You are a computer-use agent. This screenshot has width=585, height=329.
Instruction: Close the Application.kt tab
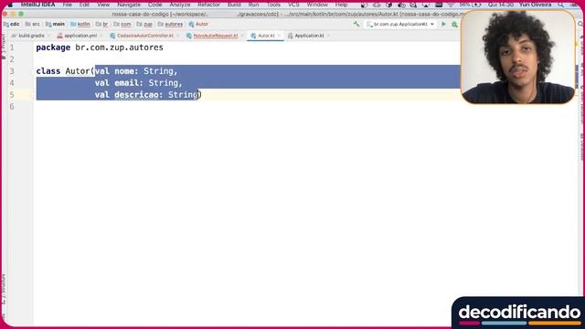pyautogui.click(x=328, y=36)
